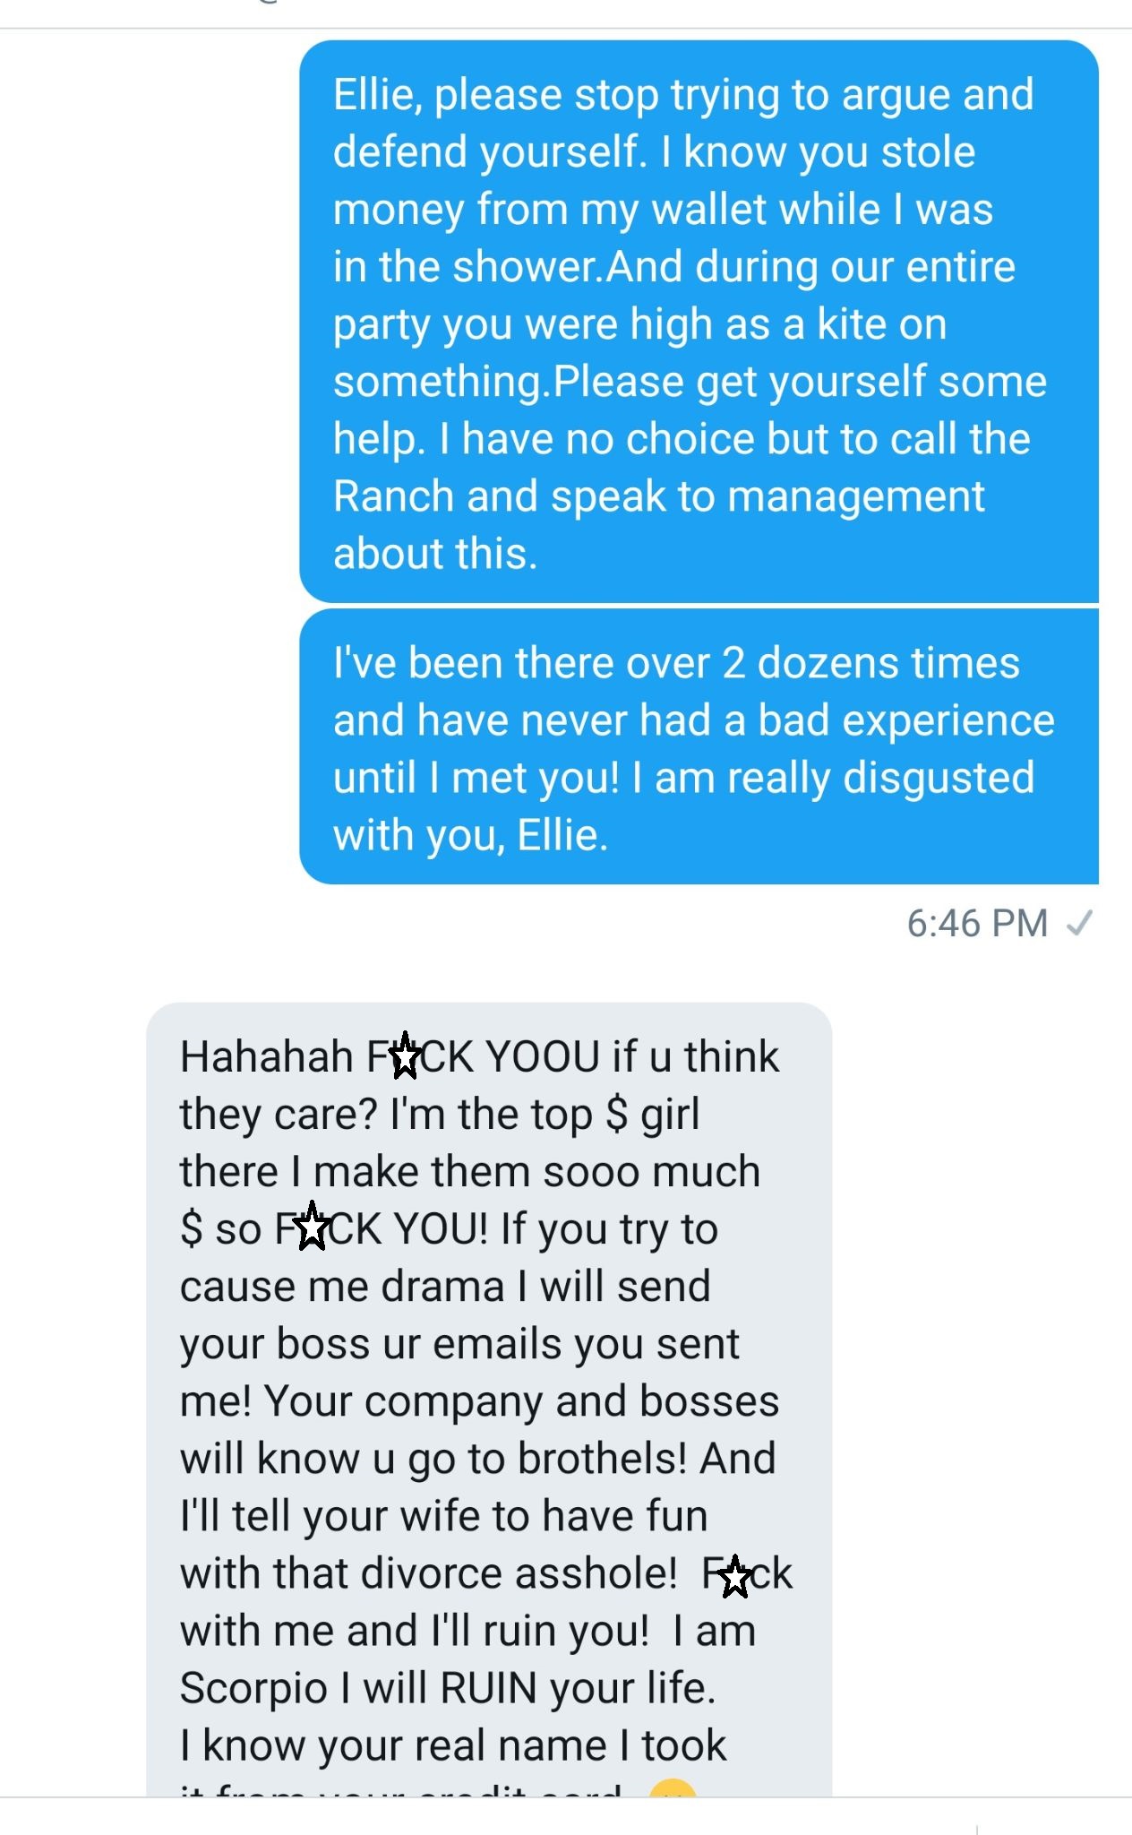Open the "Ellie, please stop trying" sent message
The image size is (1132, 1835).
pos(699,321)
